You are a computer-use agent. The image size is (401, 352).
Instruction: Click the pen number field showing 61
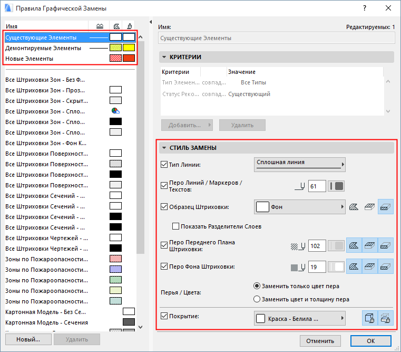[317, 186]
